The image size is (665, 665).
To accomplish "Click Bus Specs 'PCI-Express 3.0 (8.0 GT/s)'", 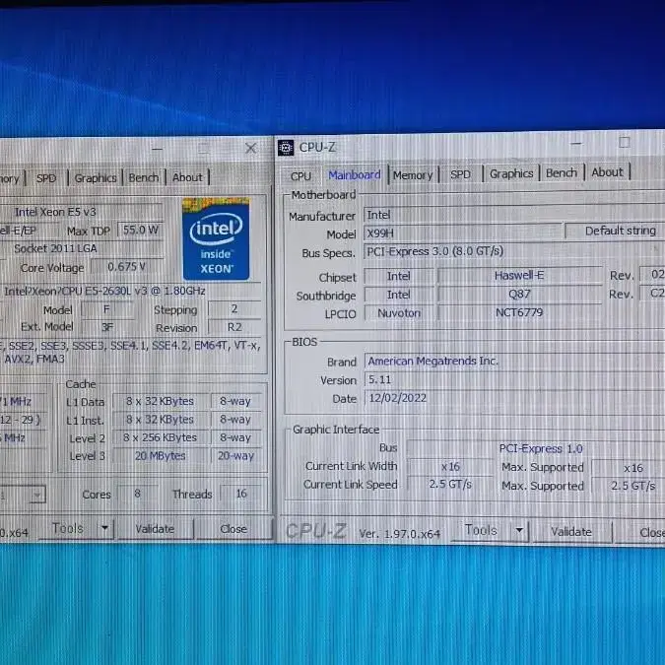I will click(x=514, y=251).
